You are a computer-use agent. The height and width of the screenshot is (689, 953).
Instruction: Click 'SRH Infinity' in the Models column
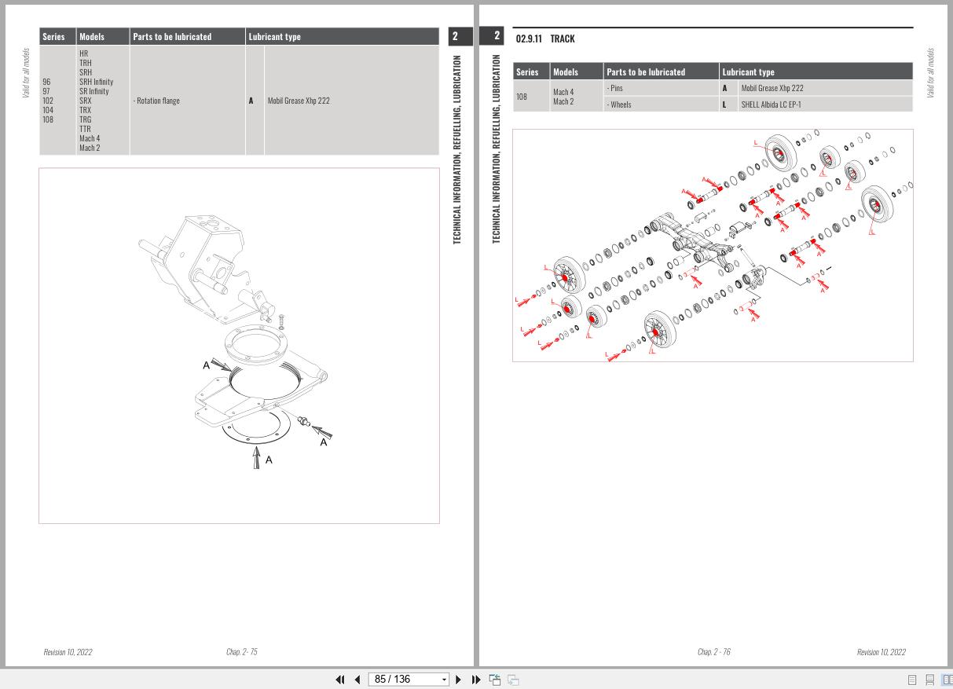pyautogui.click(x=96, y=82)
